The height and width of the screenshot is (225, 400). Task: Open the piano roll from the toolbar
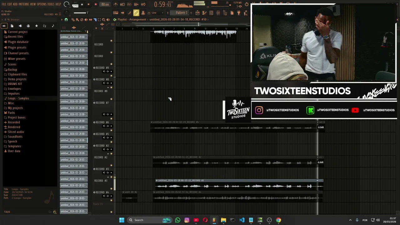[204, 13]
